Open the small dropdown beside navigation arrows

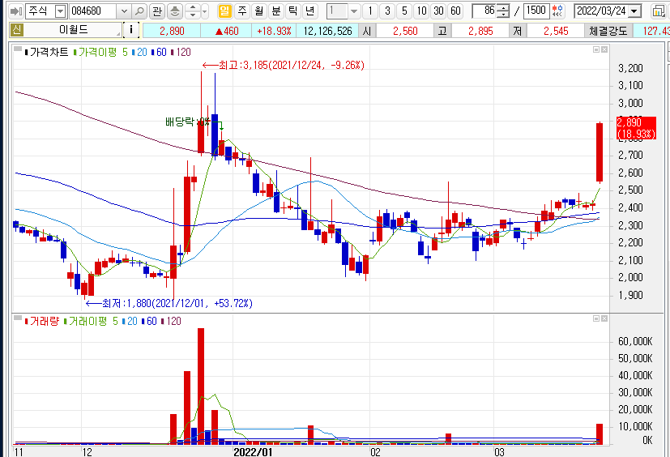coord(204,11)
